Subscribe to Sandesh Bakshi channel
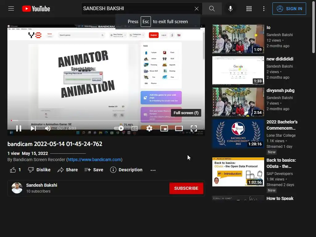The image size is (316, 237). point(186,188)
